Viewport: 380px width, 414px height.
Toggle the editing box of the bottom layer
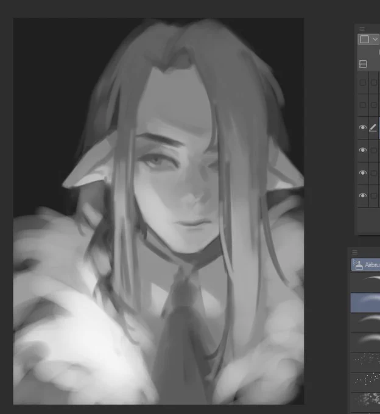(374, 195)
